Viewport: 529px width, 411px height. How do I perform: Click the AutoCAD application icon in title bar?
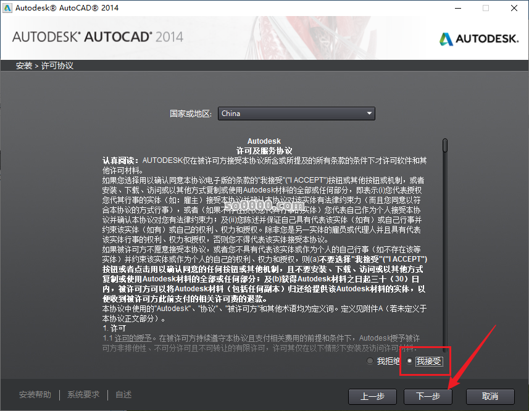pos(9,8)
